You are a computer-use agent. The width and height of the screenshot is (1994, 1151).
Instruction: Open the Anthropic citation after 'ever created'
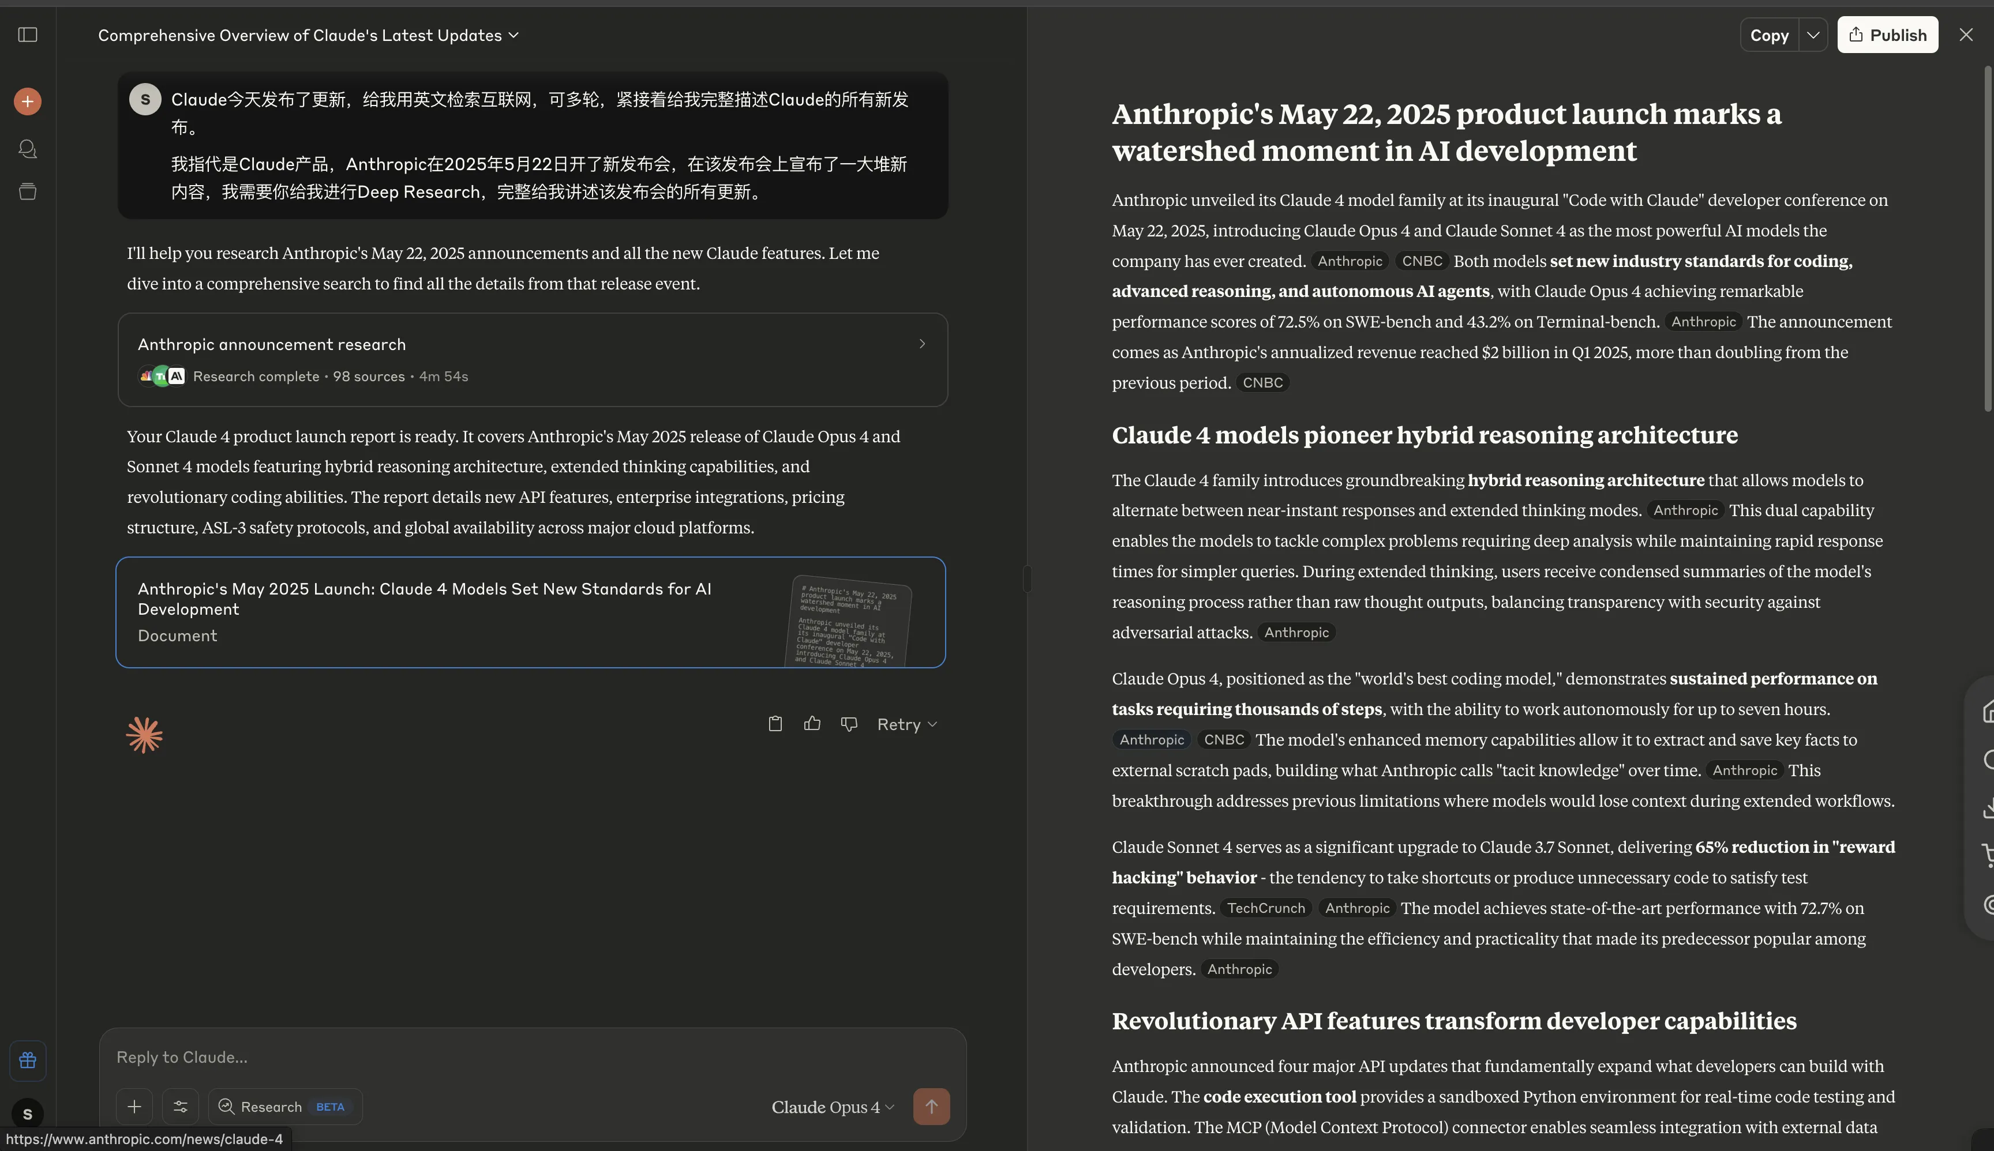(1350, 261)
